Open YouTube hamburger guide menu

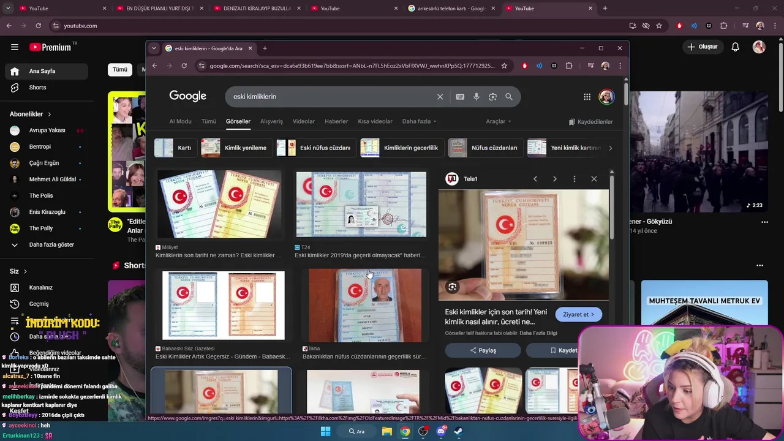(15, 47)
